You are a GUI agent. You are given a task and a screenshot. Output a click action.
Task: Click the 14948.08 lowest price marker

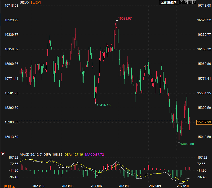click(187, 144)
